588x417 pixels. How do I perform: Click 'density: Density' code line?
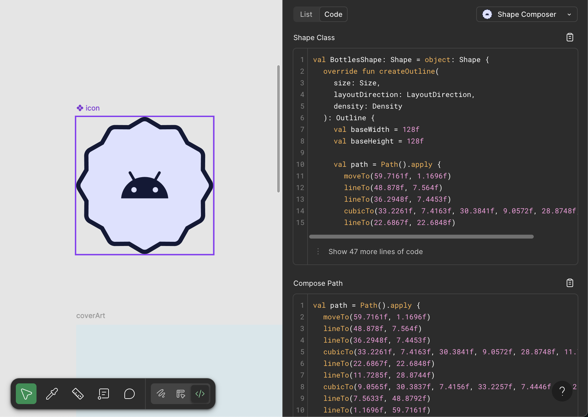[x=368, y=106]
